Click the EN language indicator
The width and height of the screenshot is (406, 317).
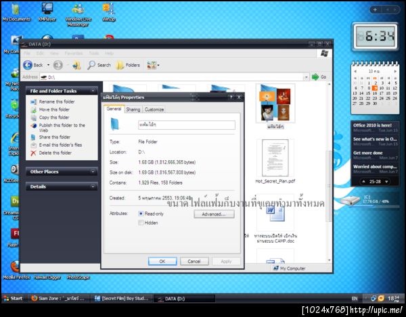(355, 298)
